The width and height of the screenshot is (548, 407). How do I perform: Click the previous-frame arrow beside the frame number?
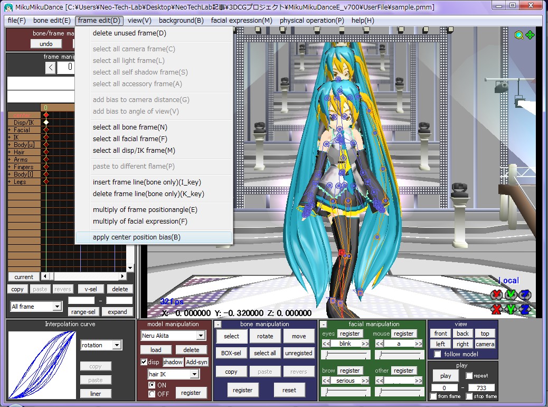(x=51, y=67)
